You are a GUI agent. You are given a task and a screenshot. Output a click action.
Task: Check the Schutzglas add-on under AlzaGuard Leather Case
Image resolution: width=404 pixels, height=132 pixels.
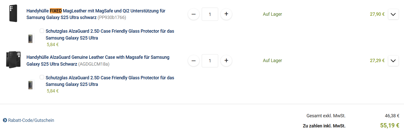pos(42,77)
